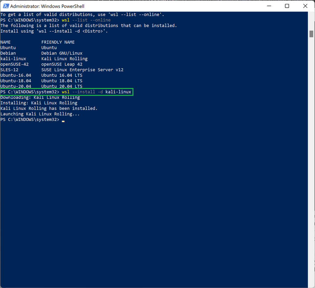Click the 'Ubuntu-16.04' list item
This screenshot has height=288, width=315.
(x=15, y=75)
